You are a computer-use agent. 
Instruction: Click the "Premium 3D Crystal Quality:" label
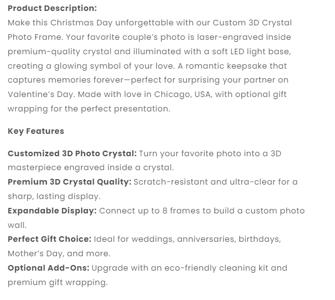pyautogui.click(x=70, y=182)
